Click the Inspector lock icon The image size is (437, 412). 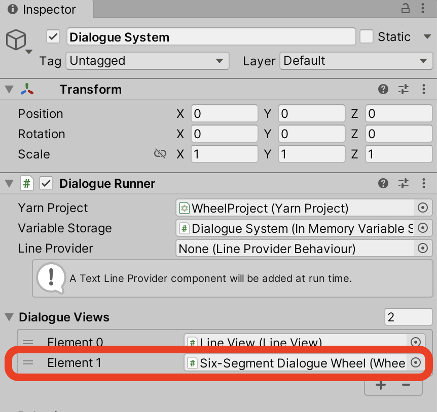point(405,9)
